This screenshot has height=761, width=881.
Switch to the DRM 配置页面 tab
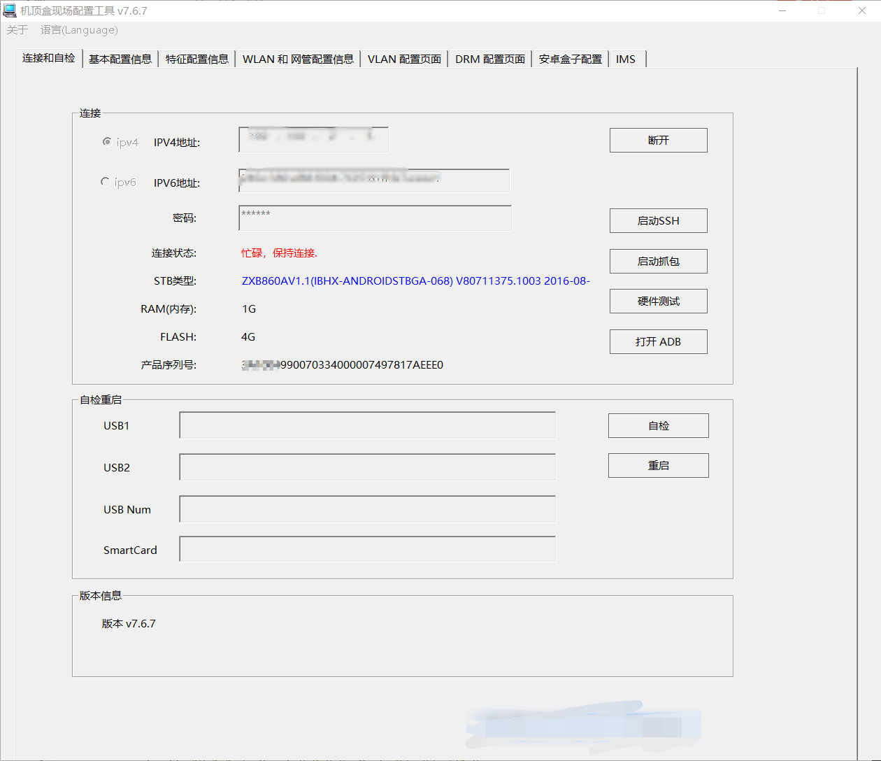pos(489,59)
